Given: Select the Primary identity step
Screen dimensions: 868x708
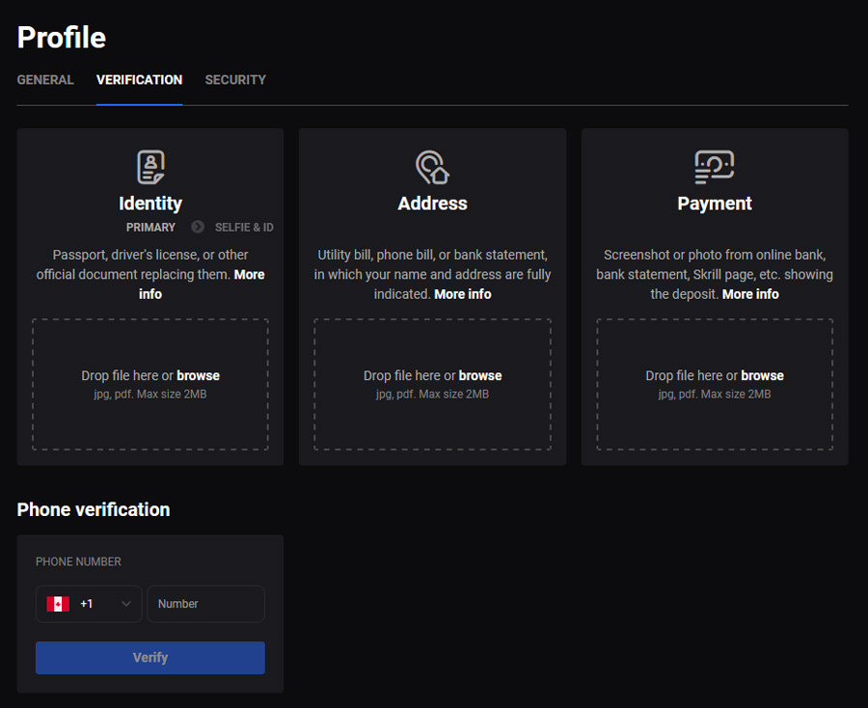Looking at the screenshot, I should (150, 228).
